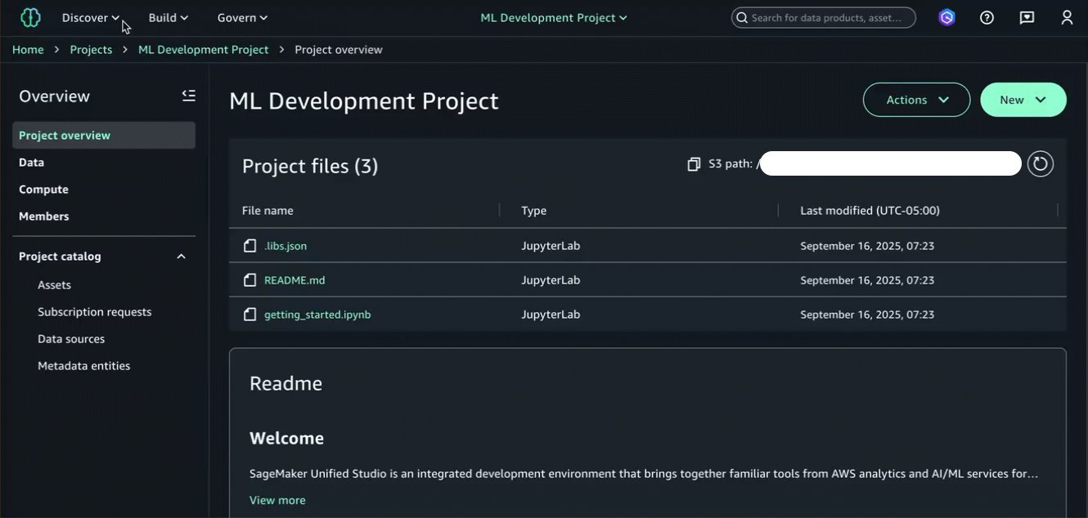Collapse the Overview sidebar panel icon
Viewport: 1088px width, 518px height.
(x=188, y=96)
